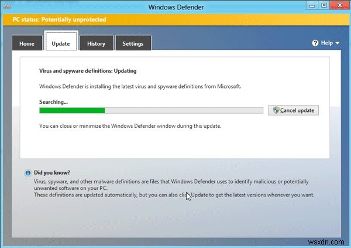Screen dimensions: 351x248
Task: Close the Windows Defender window
Action: [x=339, y=5]
